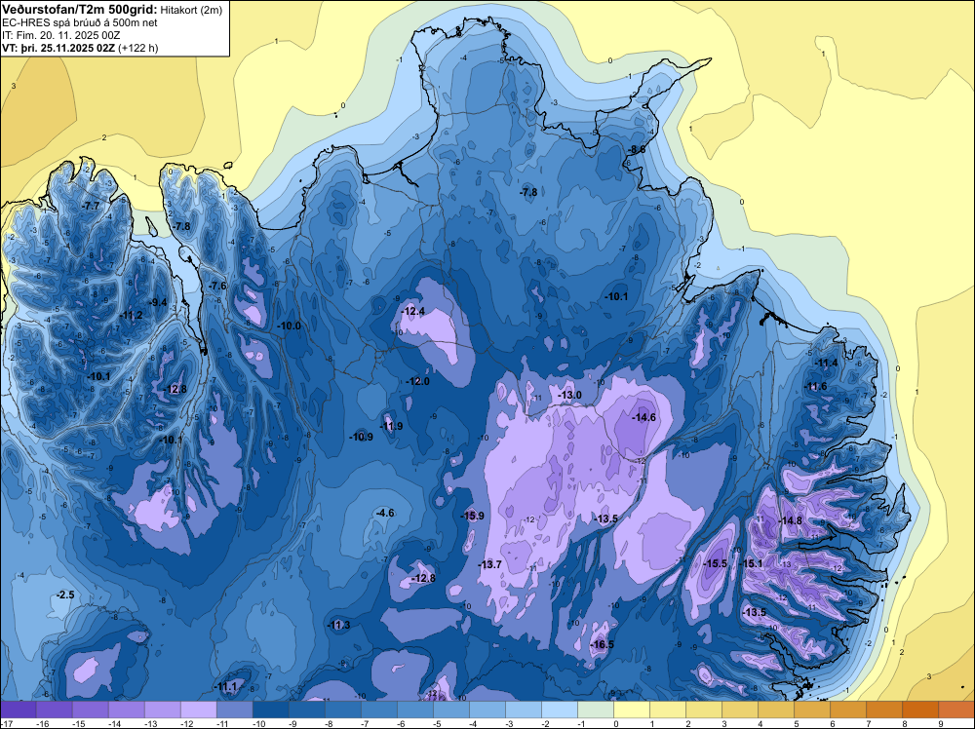Click the -11.2 temperature value on the map
975x729 pixels.
[x=131, y=316]
